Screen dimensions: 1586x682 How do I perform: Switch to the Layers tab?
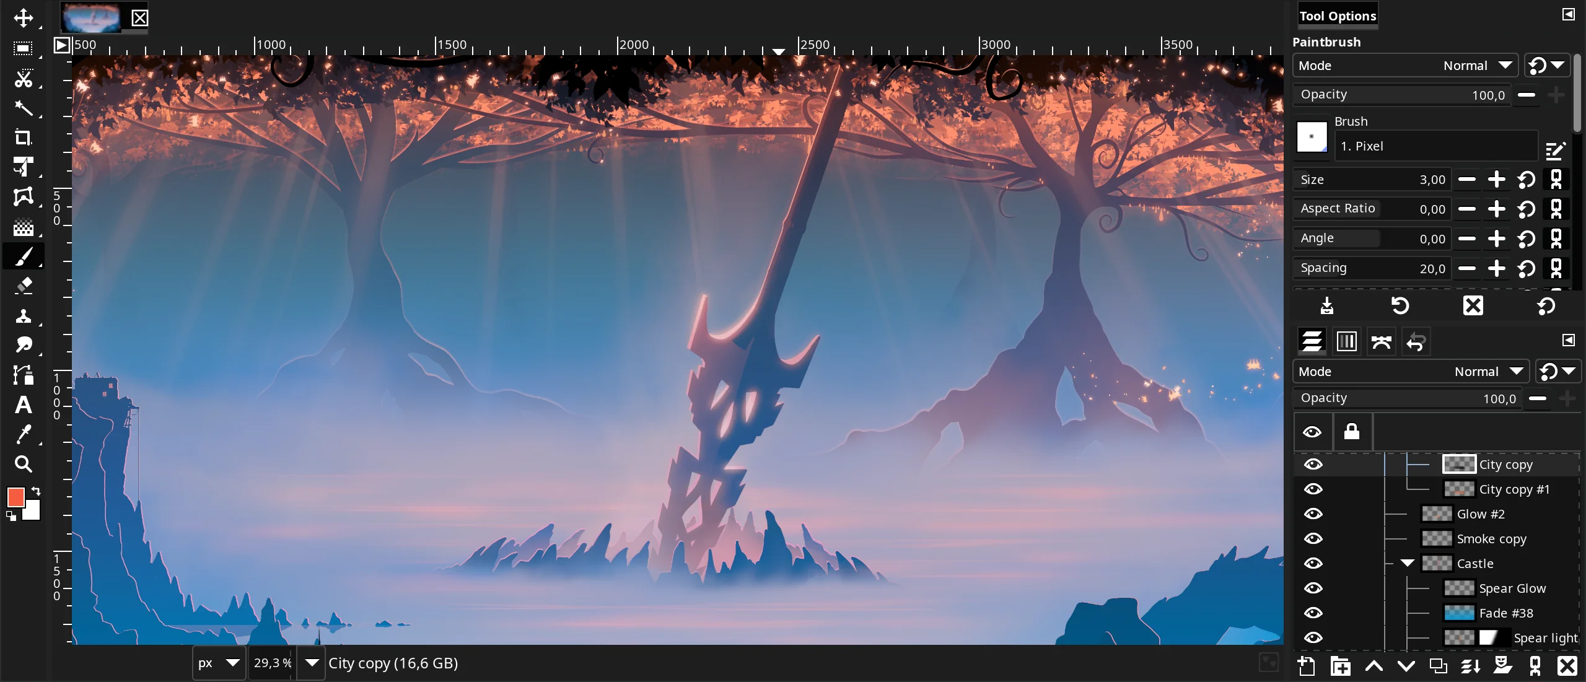1312,341
